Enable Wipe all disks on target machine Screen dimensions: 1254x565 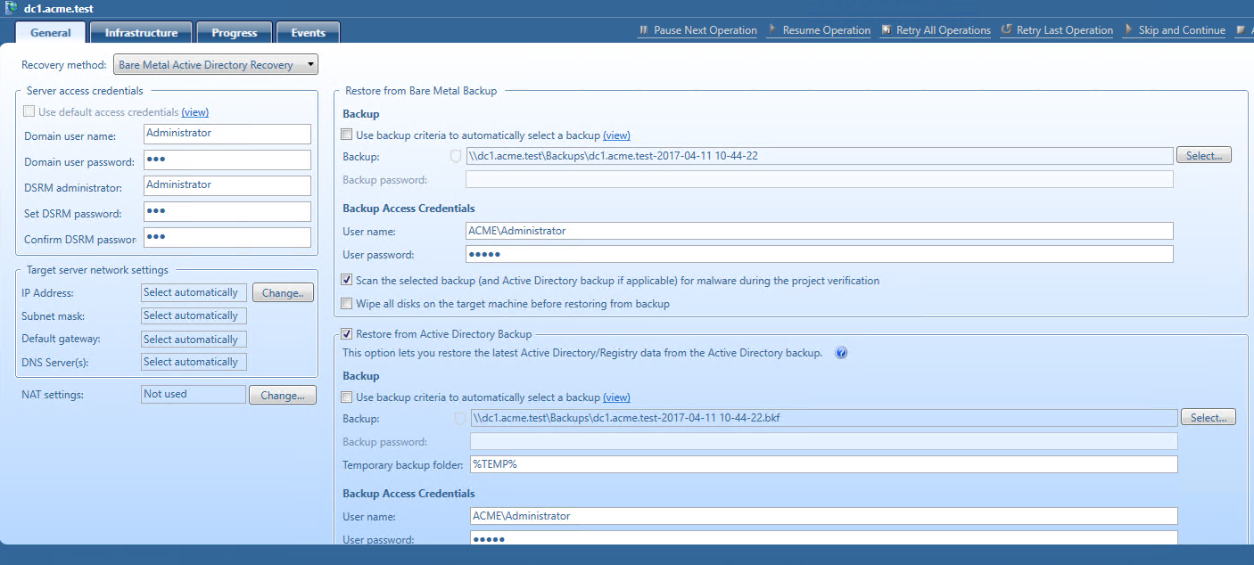point(347,304)
